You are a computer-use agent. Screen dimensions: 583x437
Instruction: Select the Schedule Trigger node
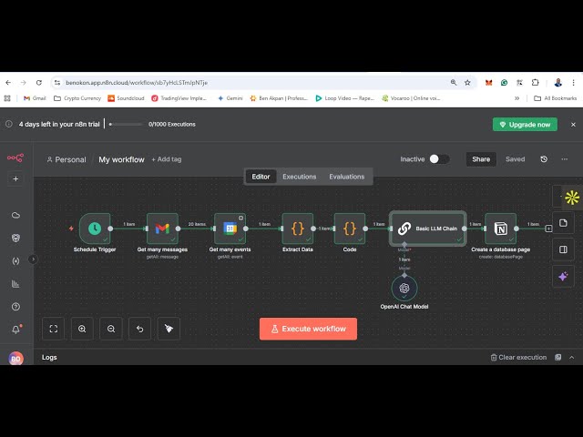click(x=95, y=229)
